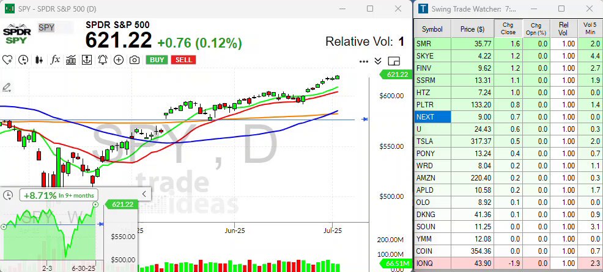The height and width of the screenshot is (272, 603).
Task: Take chart snapshot with camera icon
Action: [134, 60]
